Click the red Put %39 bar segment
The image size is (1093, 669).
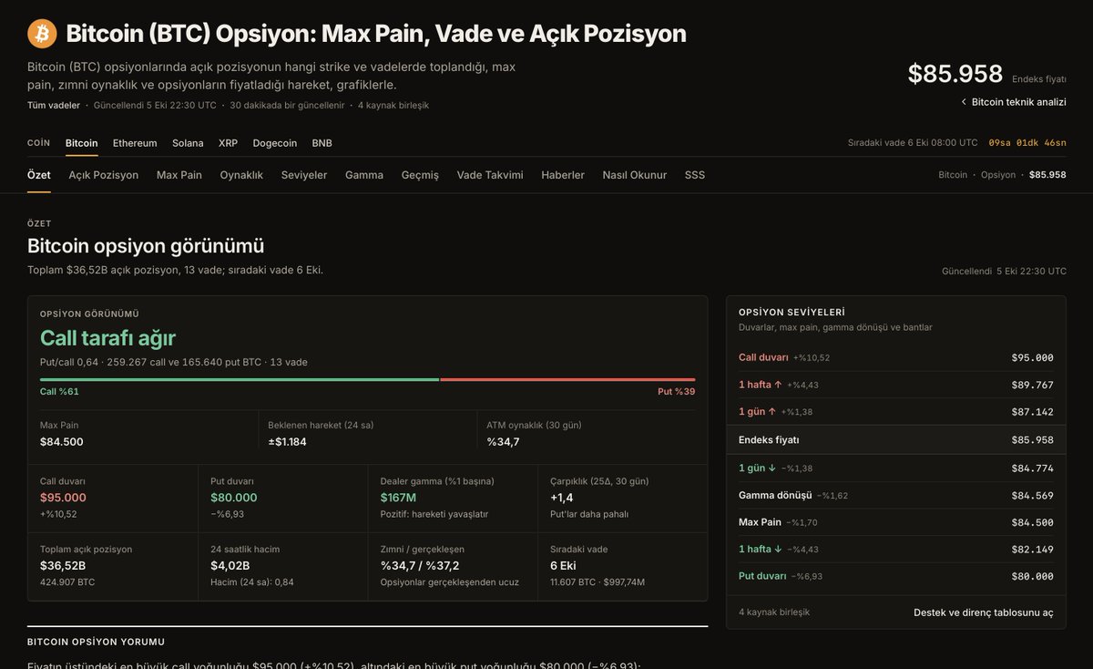[567, 379]
